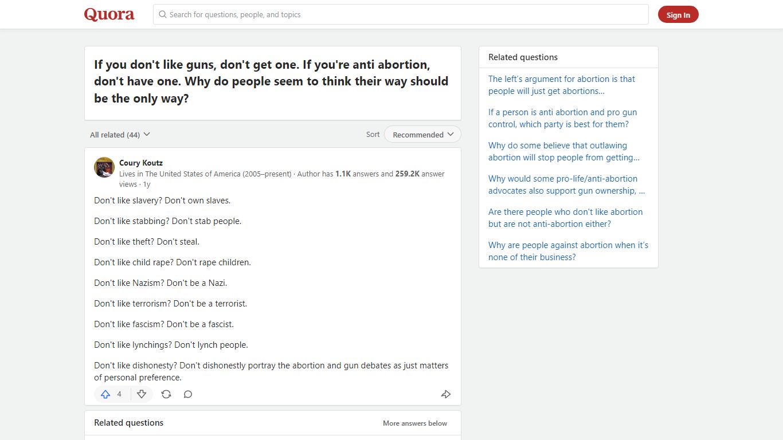Open the Quora home logo
The image size is (783, 440).
click(x=109, y=14)
